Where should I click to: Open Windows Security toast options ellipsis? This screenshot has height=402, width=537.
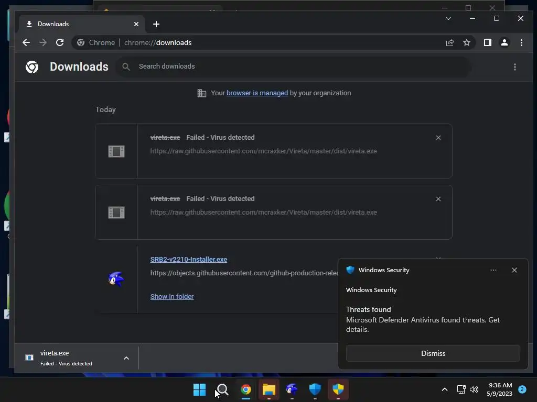pos(493,270)
